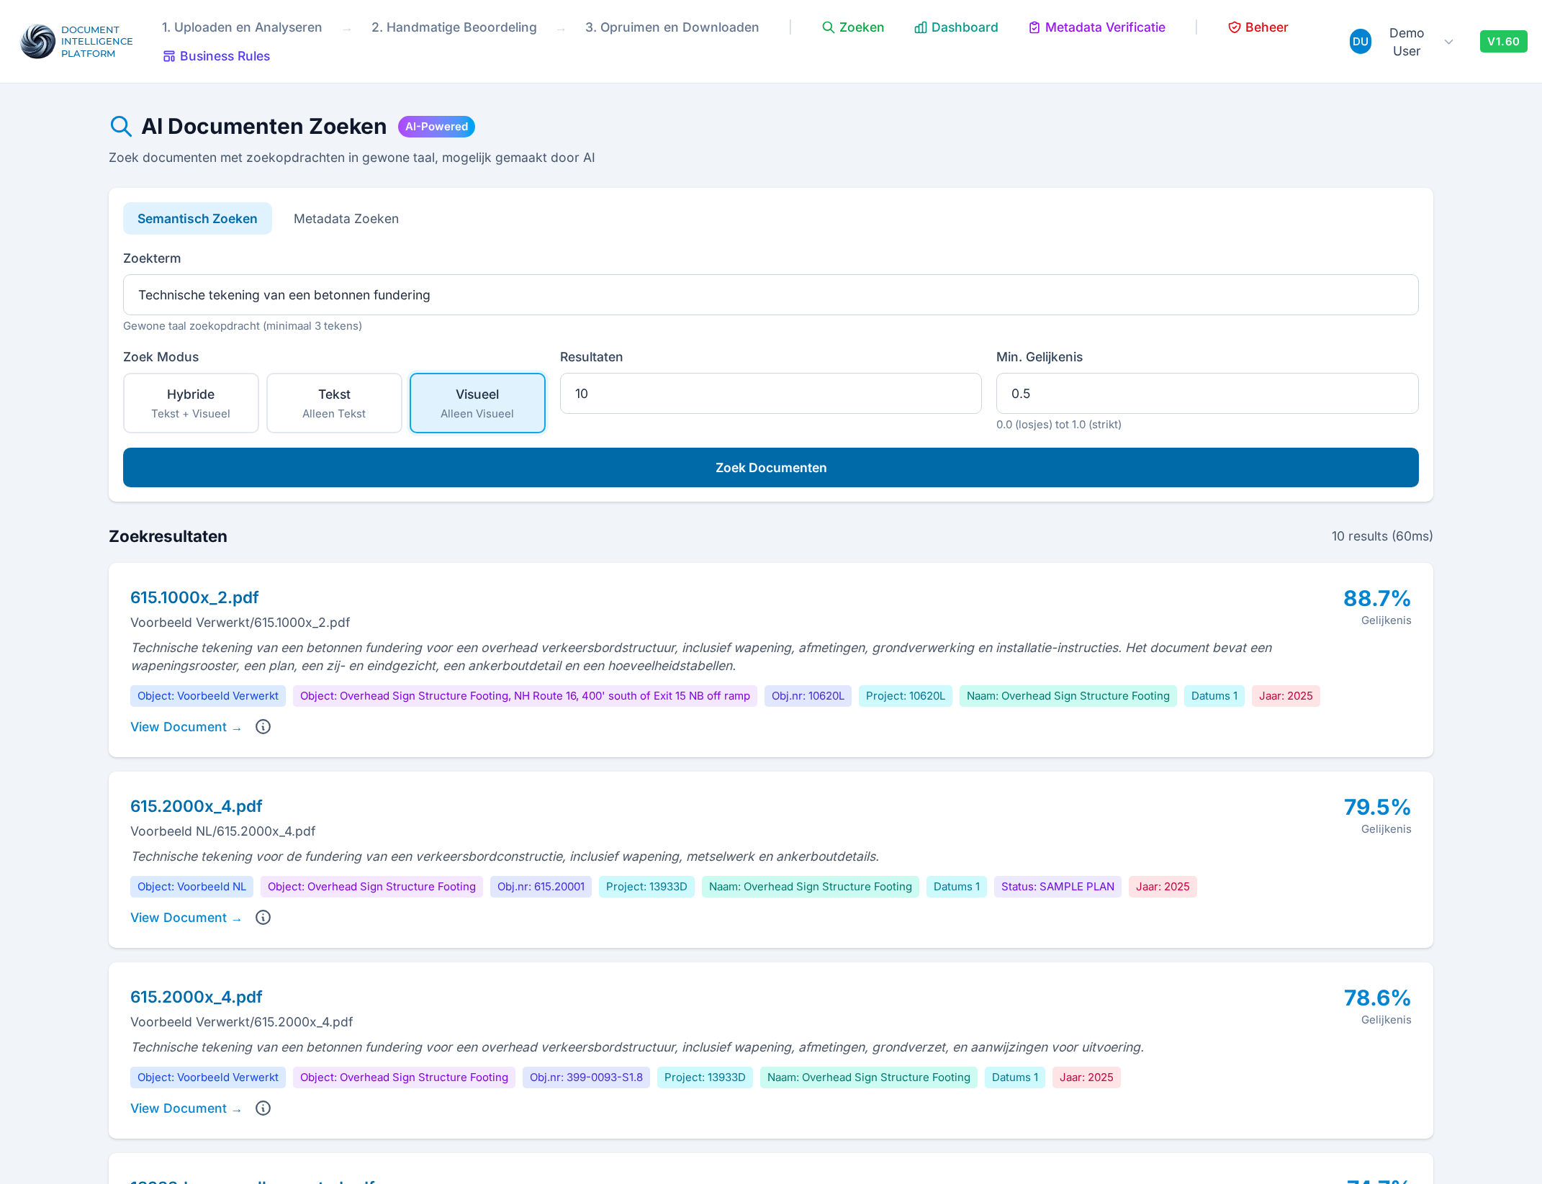
Task: Click the Metadata Verificatie clipboard icon
Action: pyautogui.click(x=1034, y=27)
